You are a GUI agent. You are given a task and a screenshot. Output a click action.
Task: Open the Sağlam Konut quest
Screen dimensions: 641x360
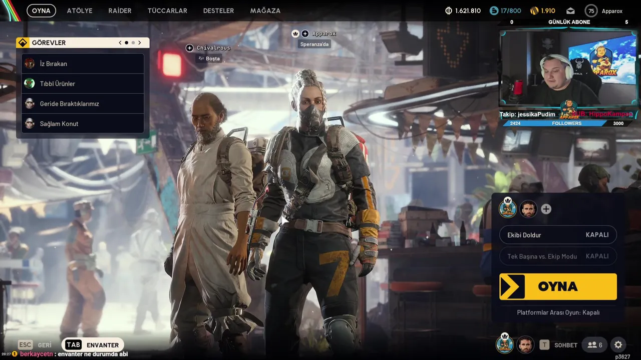[83, 123]
